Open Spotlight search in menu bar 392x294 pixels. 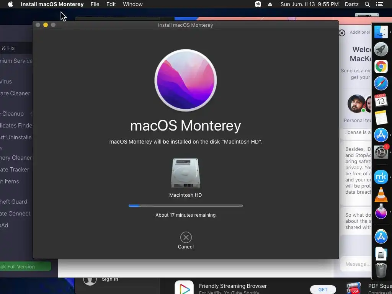367,4
